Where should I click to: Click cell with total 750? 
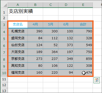(x=83, y=52)
